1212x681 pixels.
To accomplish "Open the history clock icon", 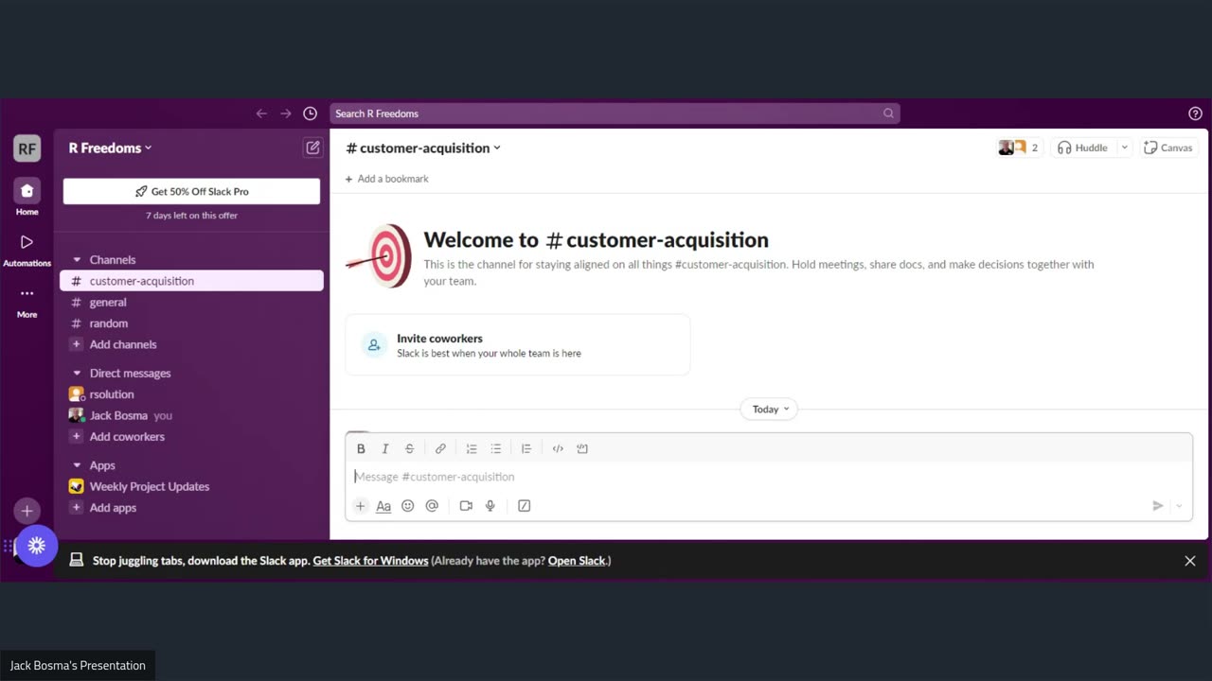I will 310,113.
